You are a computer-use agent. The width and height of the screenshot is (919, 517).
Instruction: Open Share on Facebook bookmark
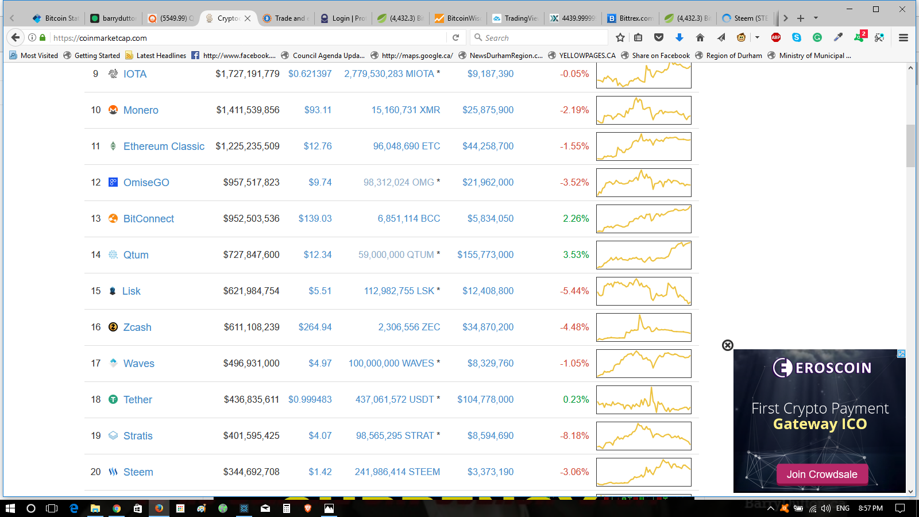coord(655,55)
